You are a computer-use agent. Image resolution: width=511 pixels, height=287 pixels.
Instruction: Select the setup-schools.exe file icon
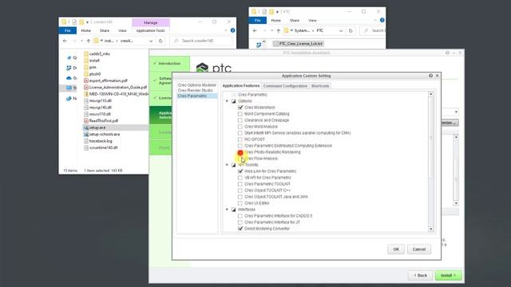[86, 134]
